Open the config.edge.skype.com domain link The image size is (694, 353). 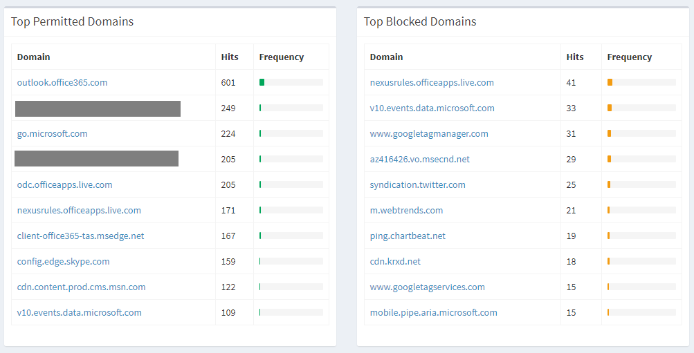pyautogui.click(x=63, y=262)
